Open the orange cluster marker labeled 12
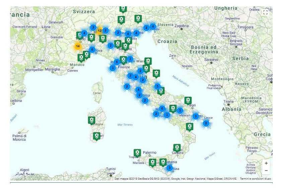This screenshot has width=282, height=188. [x=99, y=31]
